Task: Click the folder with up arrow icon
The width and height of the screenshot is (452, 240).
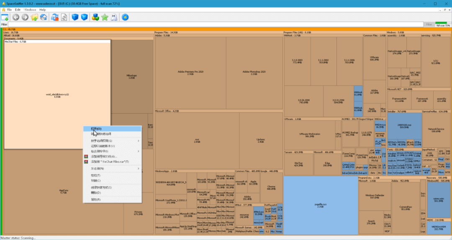Action: tap(34, 17)
